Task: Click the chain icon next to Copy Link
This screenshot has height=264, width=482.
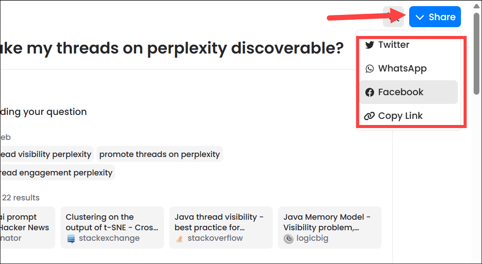Action: (370, 115)
